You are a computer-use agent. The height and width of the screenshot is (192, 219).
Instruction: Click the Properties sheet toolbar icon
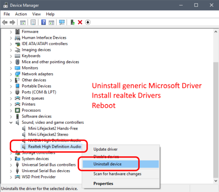point(33,22)
